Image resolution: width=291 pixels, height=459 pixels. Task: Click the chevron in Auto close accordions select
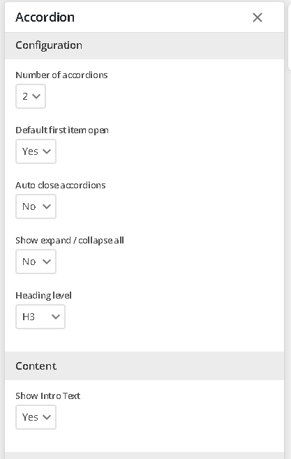[47, 206]
